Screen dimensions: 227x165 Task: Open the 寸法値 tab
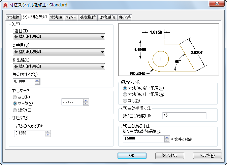[56, 17]
